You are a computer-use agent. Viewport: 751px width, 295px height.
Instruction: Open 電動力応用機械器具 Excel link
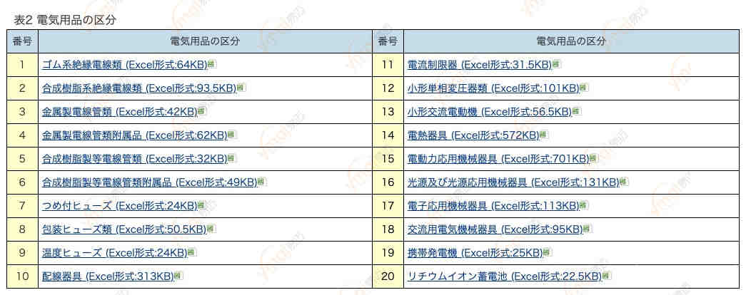tap(498, 158)
